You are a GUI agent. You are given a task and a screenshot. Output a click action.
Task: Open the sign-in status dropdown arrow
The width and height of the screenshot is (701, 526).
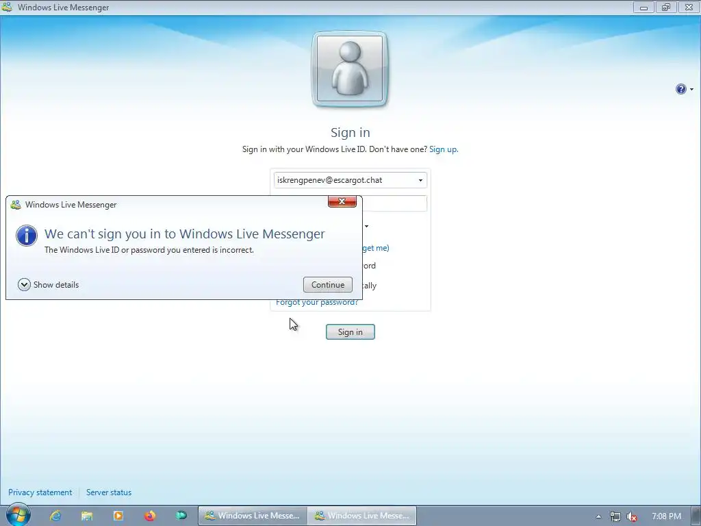point(367,226)
